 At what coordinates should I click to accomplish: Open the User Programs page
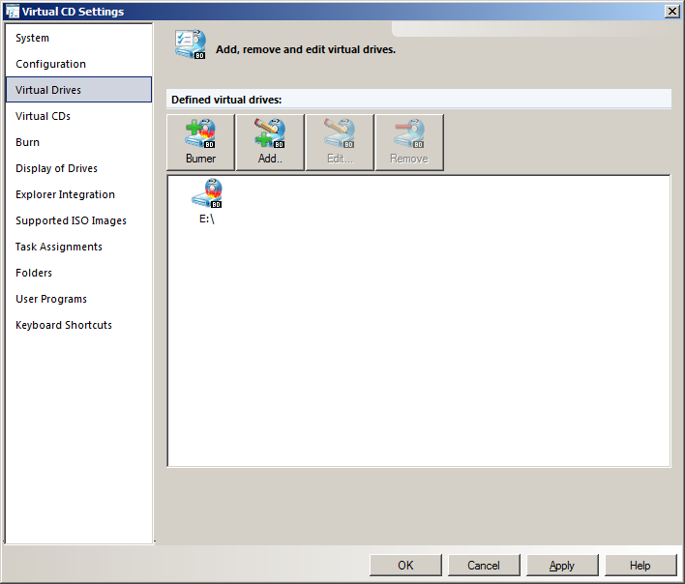click(x=79, y=300)
